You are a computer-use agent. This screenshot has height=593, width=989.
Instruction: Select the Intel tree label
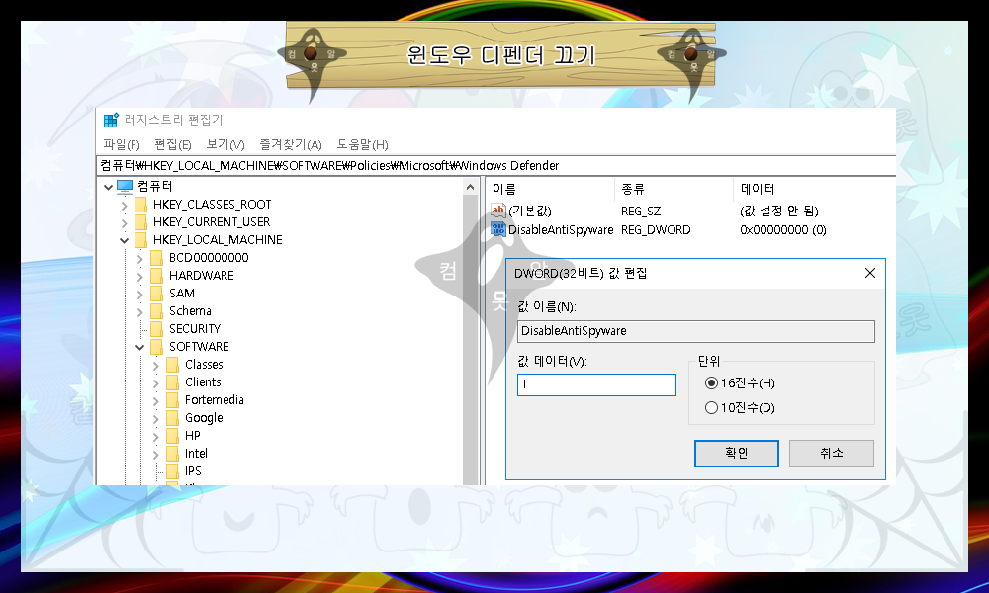[x=196, y=453]
